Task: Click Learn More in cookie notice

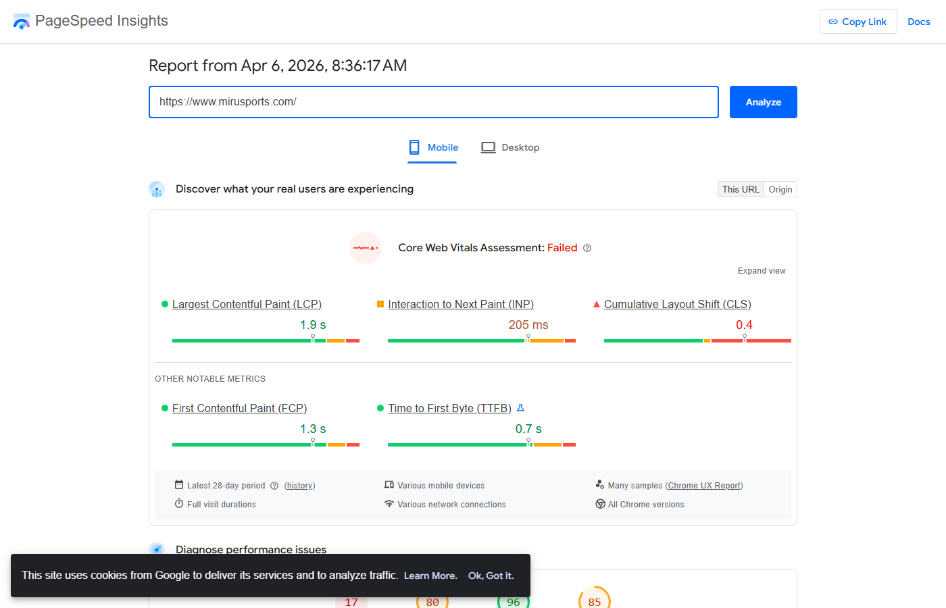Action: [430, 576]
